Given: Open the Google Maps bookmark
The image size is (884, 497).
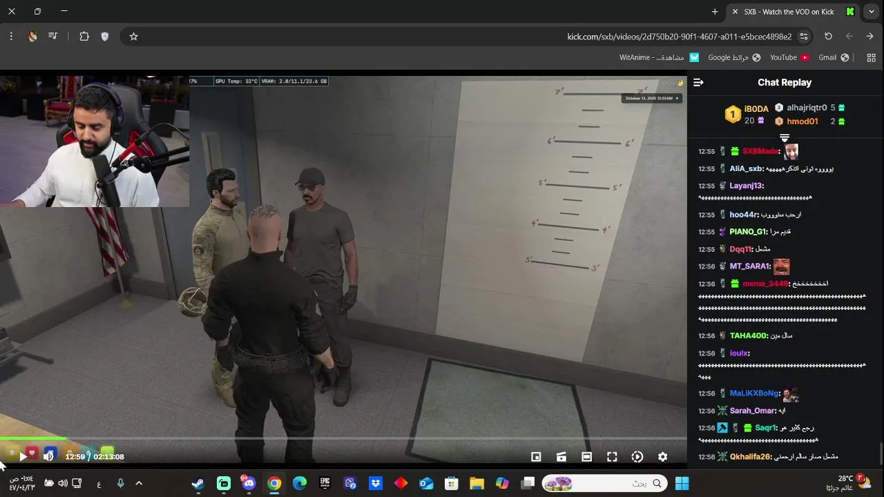Looking at the screenshot, I should (x=734, y=58).
